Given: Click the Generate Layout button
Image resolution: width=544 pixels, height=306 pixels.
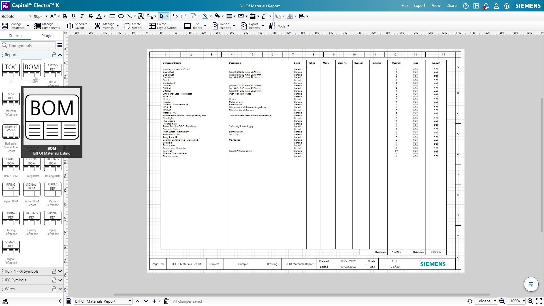Looking at the screenshot, I should 77,26.
